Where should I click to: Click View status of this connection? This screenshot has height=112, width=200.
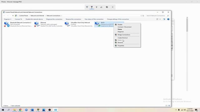click(94, 19)
